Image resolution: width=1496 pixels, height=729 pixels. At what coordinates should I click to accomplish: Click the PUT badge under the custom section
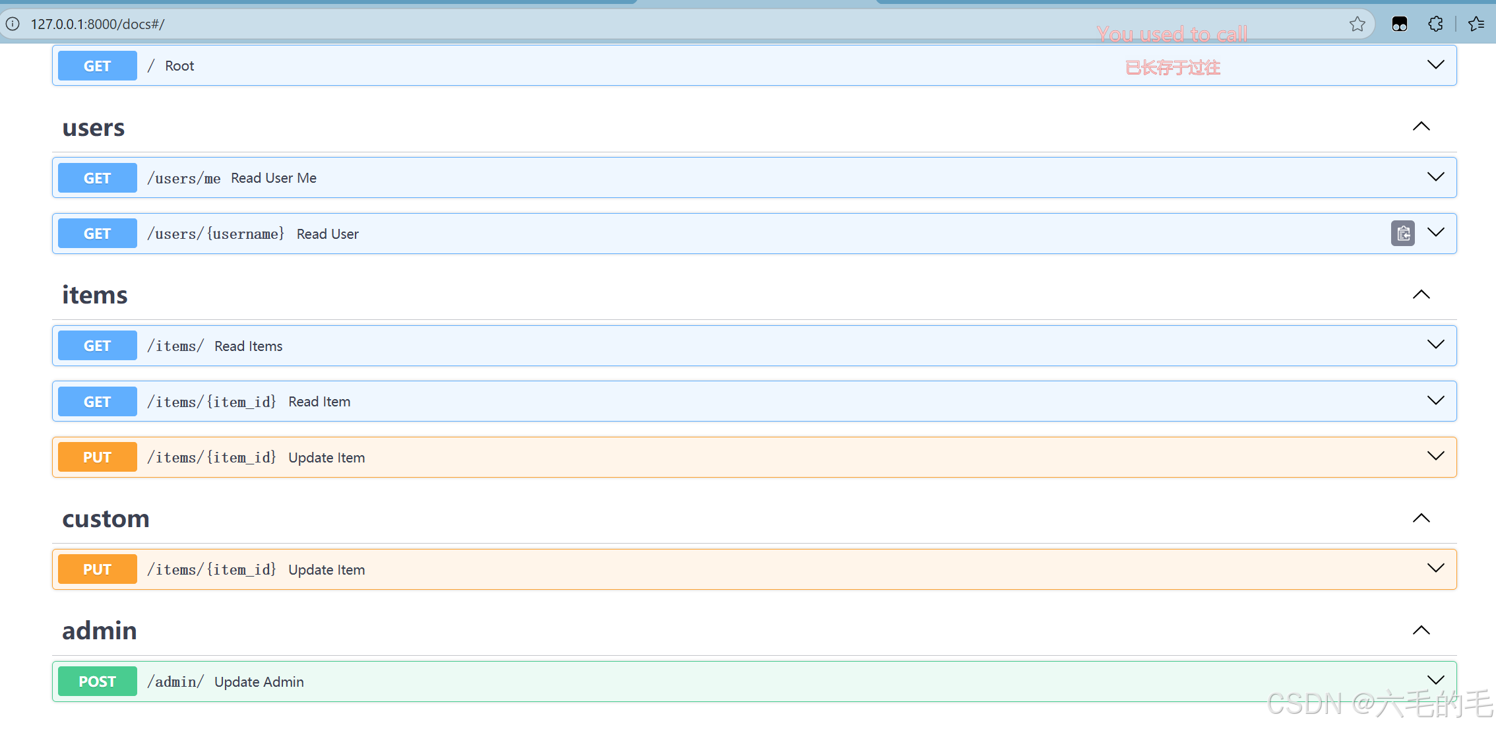click(x=98, y=569)
